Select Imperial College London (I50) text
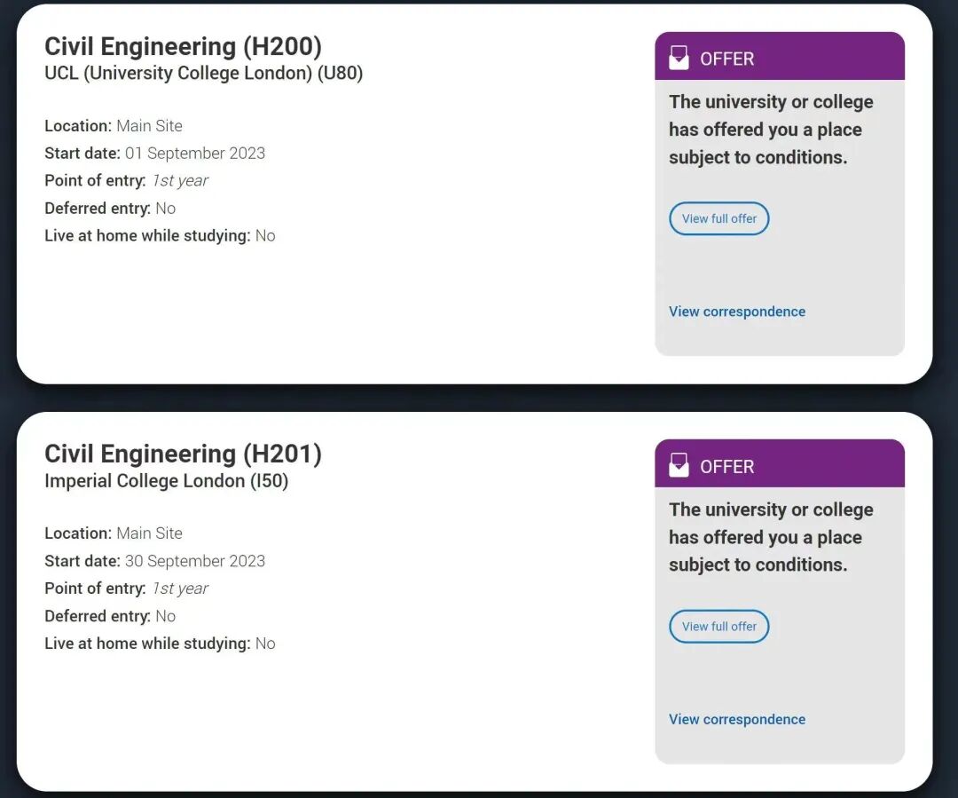Viewport: 958px width, 798px height. click(166, 481)
